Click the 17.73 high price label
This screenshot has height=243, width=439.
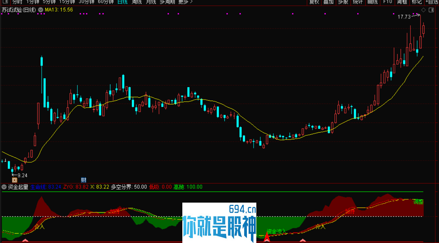click(x=404, y=17)
